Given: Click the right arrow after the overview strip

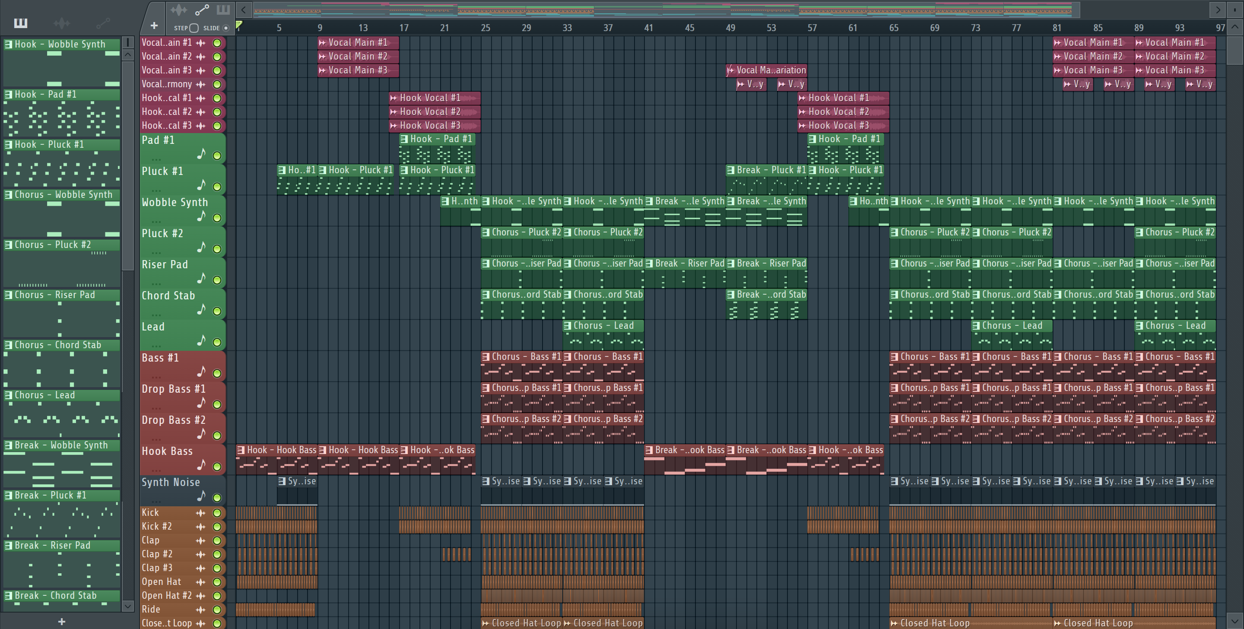Looking at the screenshot, I should [1218, 10].
